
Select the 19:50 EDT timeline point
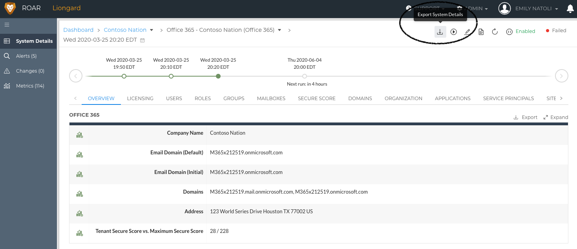pos(124,76)
